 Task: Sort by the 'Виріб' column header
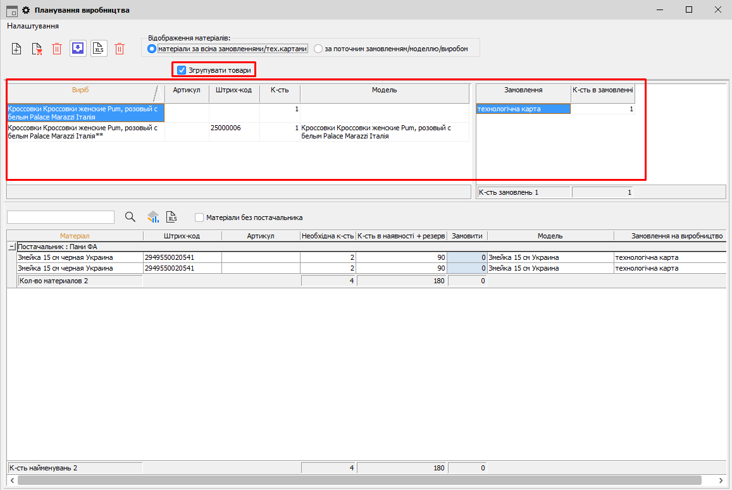[x=80, y=90]
